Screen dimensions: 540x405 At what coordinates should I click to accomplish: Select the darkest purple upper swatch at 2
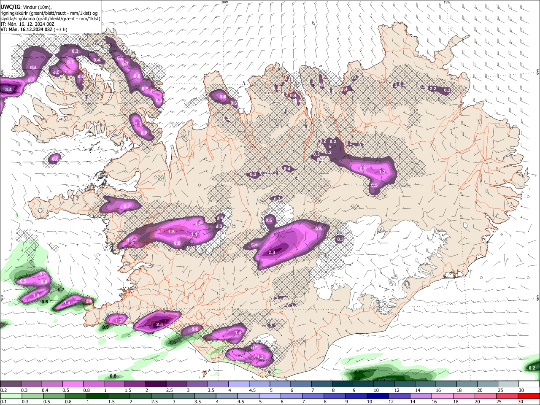156,384
